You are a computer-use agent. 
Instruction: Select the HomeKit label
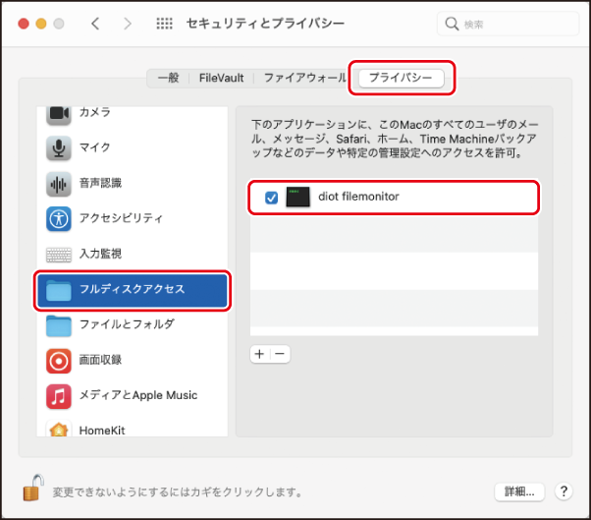coord(102,431)
